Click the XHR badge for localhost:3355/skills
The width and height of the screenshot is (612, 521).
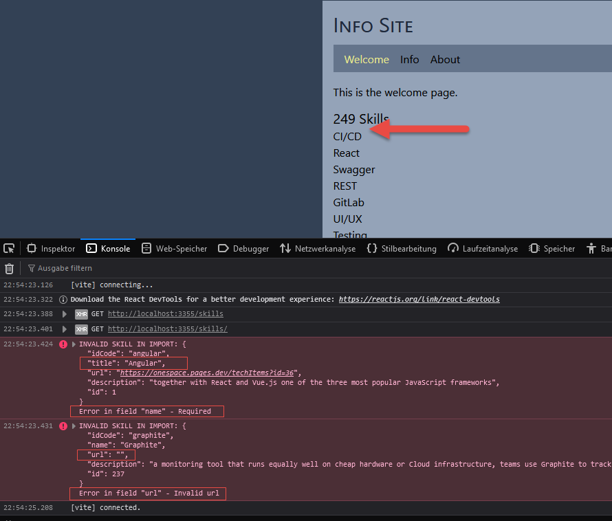pyautogui.click(x=81, y=314)
